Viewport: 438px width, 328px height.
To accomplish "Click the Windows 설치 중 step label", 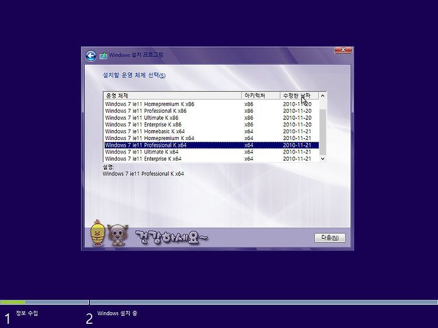I will coord(117,313).
